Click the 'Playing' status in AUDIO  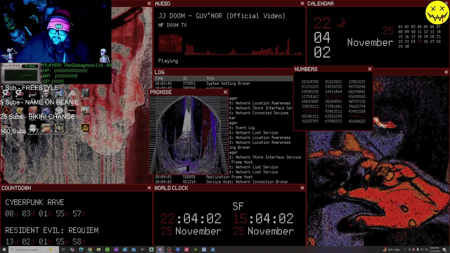pyautogui.click(x=168, y=61)
